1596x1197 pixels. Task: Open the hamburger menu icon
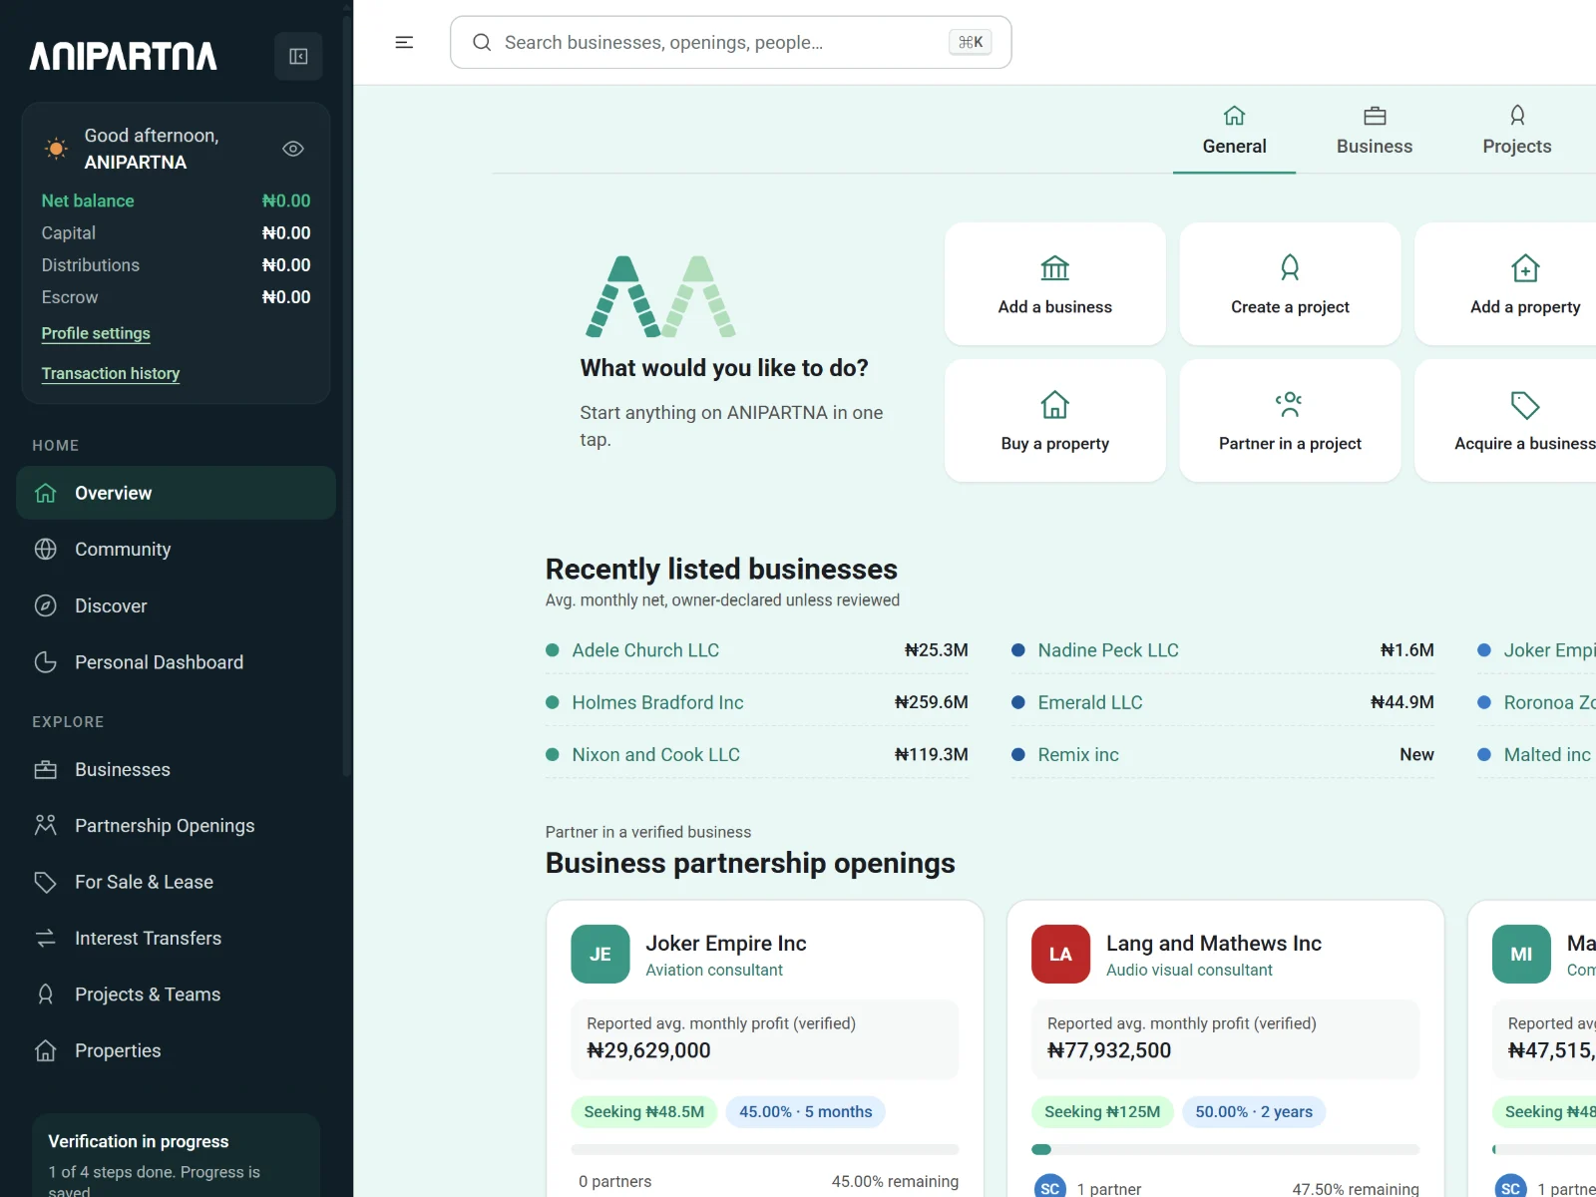[x=404, y=42]
